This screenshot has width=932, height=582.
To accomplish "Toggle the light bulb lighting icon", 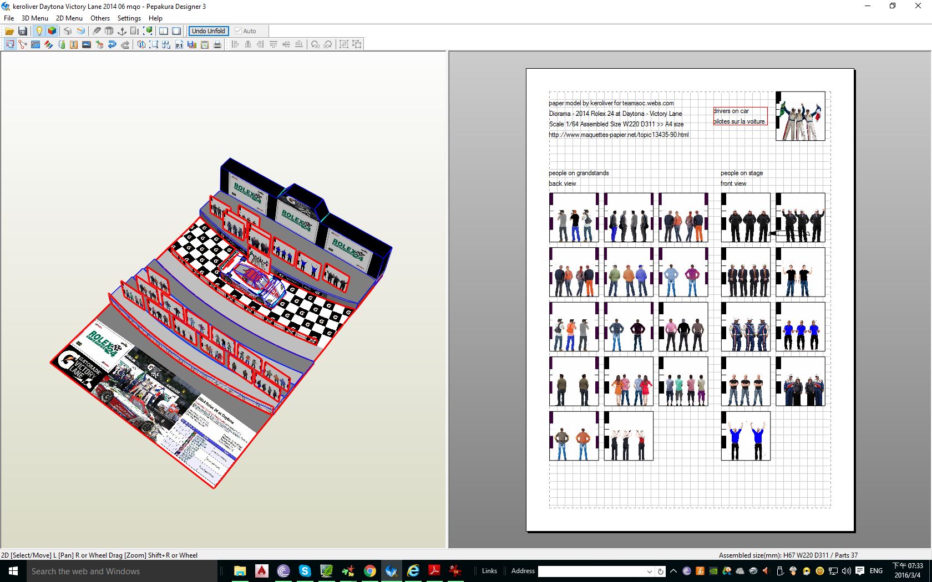I will (x=39, y=31).
